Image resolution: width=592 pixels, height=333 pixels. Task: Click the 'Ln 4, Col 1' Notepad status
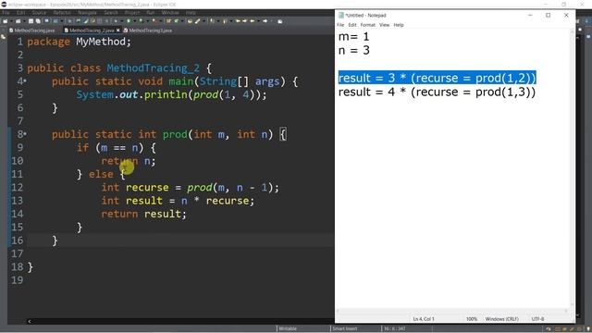click(424, 319)
